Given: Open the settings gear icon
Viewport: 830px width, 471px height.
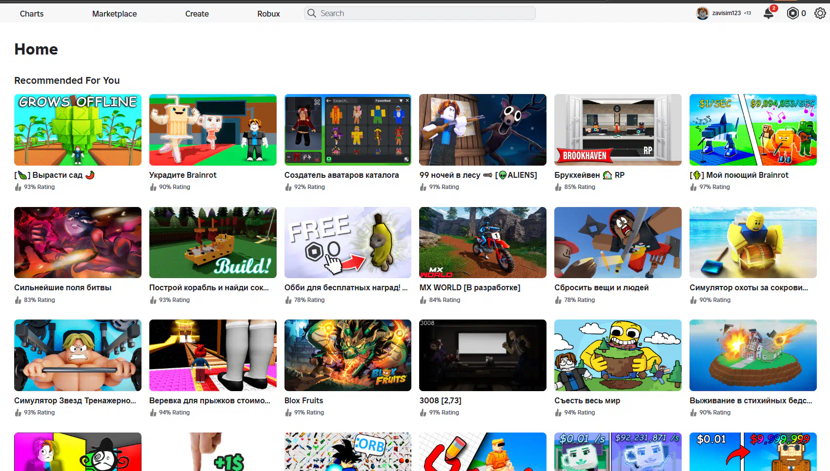Looking at the screenshot, I should pyautogui.click(x=820, y=13).
